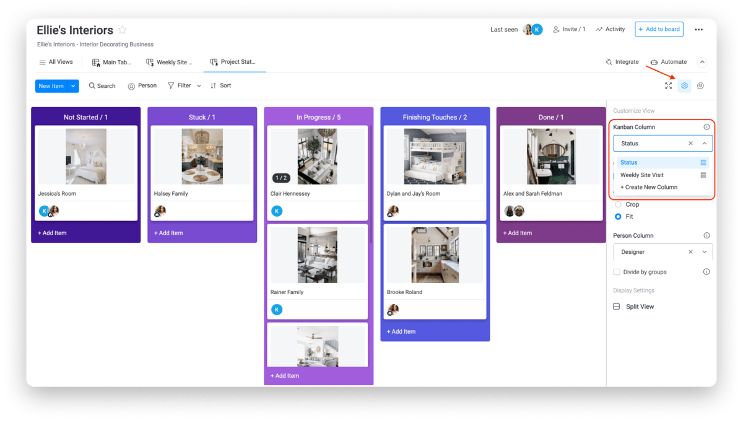743x421 pixels.
Task: Click the Integrate button
Action: coord(622,62)
